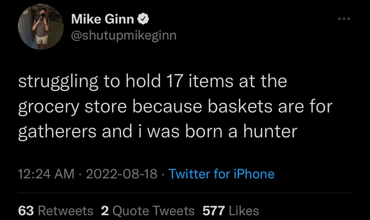Click the Mike Ginn display name
Screen dimensions: 370x220
point(102,19)
